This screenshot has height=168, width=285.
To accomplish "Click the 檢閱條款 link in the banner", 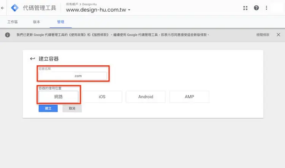I will [x=263, y=35].
